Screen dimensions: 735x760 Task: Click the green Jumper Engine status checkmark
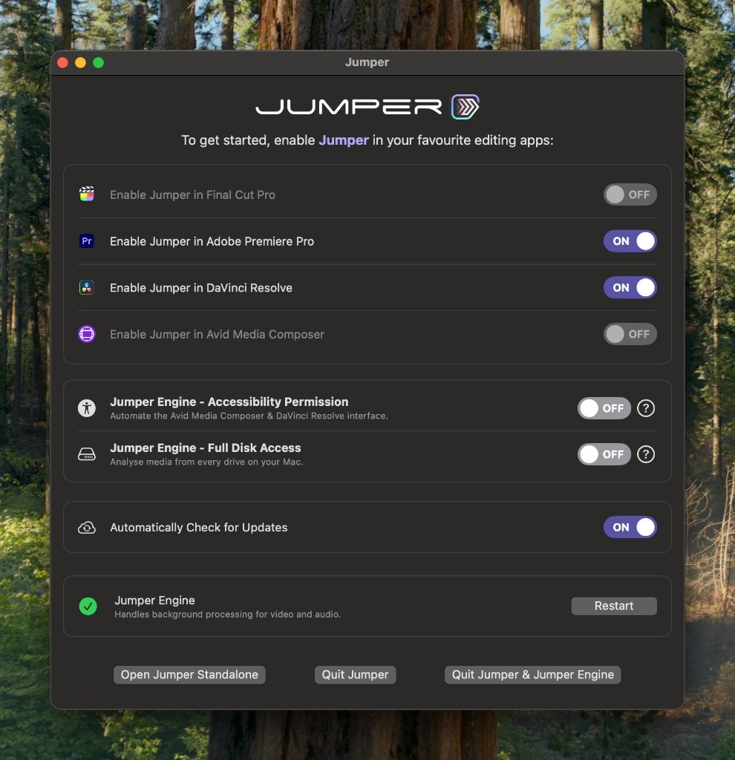[x=88, y=606]
